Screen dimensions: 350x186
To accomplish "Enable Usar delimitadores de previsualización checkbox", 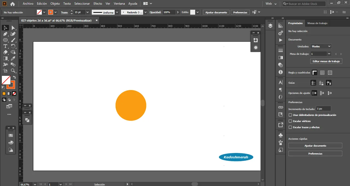I will [x=290, y=115].
